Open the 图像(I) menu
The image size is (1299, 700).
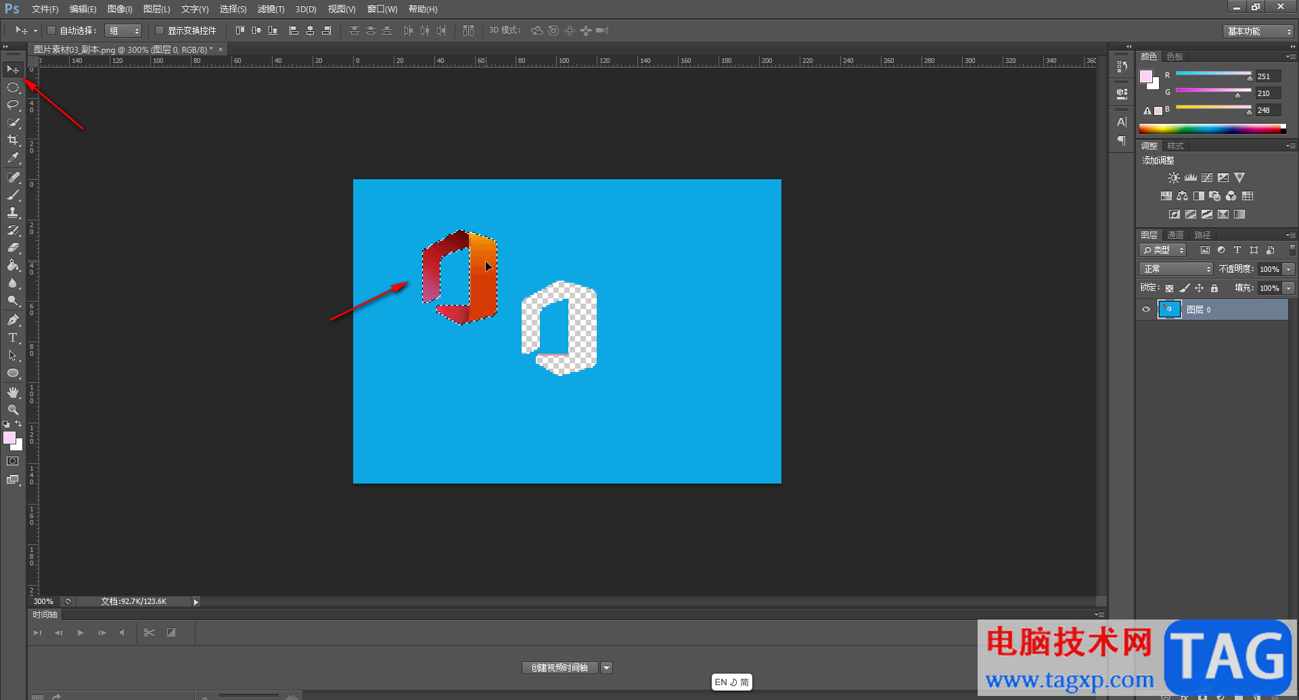(120, 9)
